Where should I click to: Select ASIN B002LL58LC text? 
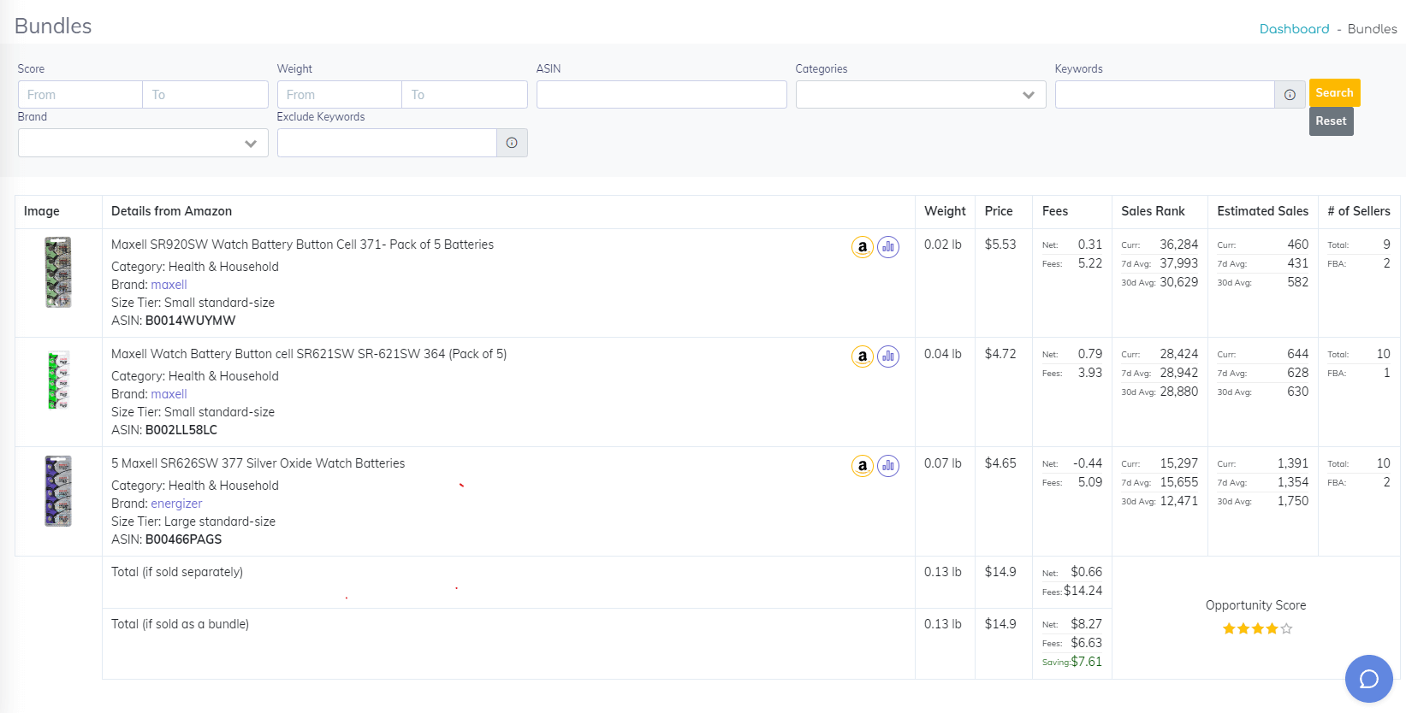tap(181, 430)
